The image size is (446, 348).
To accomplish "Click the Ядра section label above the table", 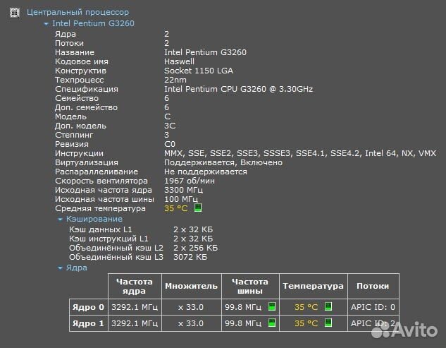I will pyautogui.click(x=77, y=268).
